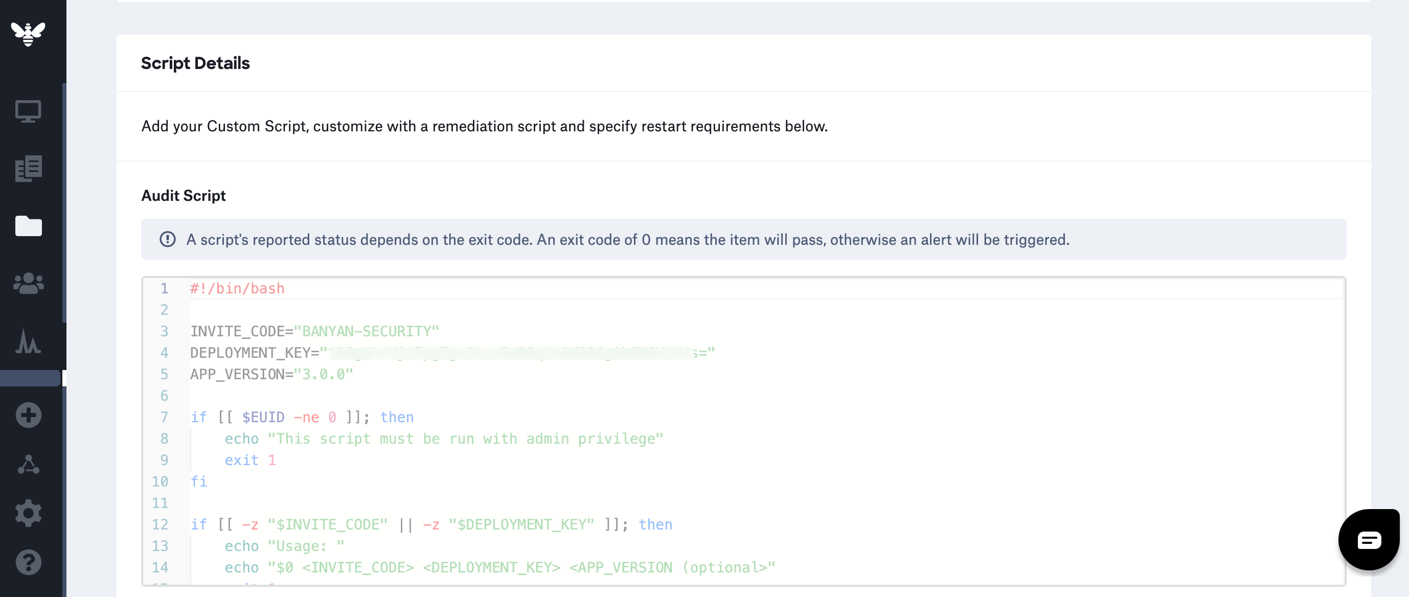The width and height of the screenshot is (1409, 597).
Task: Open the Library folder icon
Action: point(28,226)
